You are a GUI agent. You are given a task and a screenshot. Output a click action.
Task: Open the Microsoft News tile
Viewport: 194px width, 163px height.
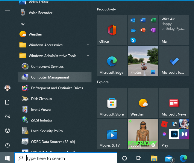(174, 103)
